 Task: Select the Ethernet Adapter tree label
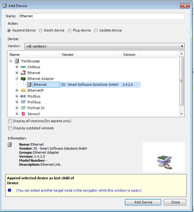click(41, 79)
